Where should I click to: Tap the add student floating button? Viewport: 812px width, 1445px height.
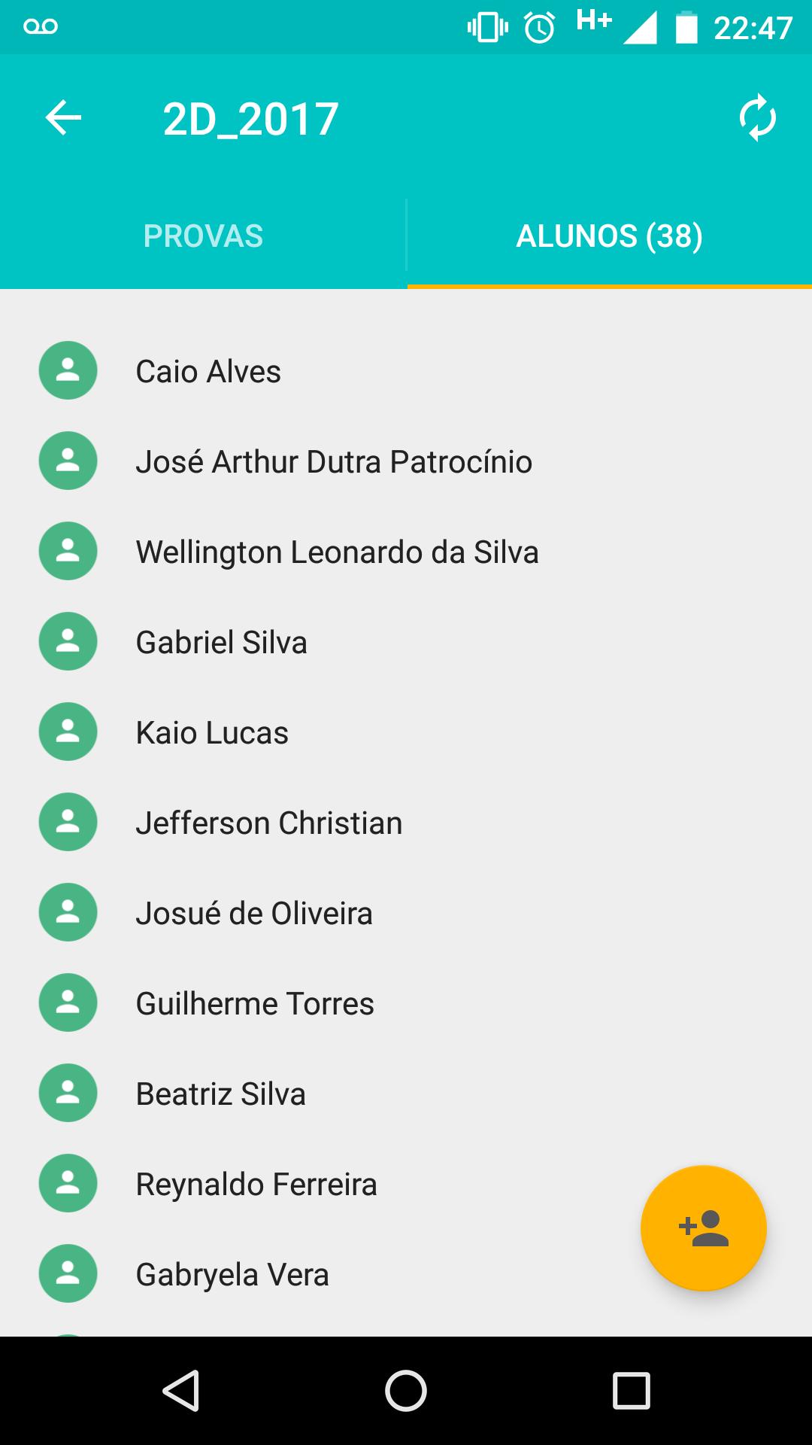click(703, 1228)
